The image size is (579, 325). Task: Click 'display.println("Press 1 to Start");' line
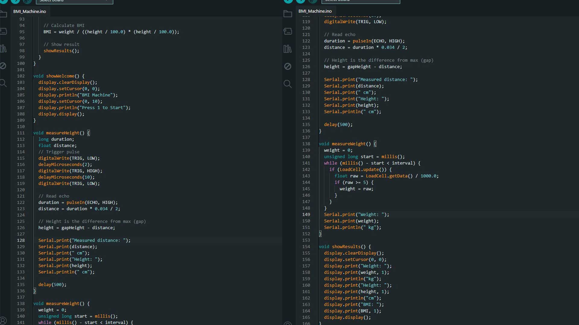[x=84, y=107]
